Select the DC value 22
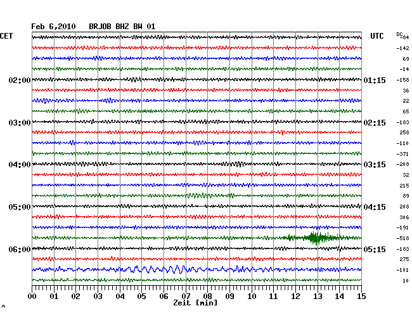The image size is (412, 313). 406,101
